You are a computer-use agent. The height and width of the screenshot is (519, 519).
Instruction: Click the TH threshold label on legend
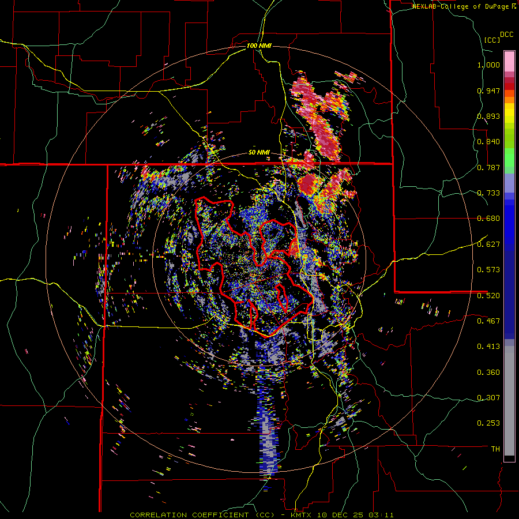[x=495, y=449]
